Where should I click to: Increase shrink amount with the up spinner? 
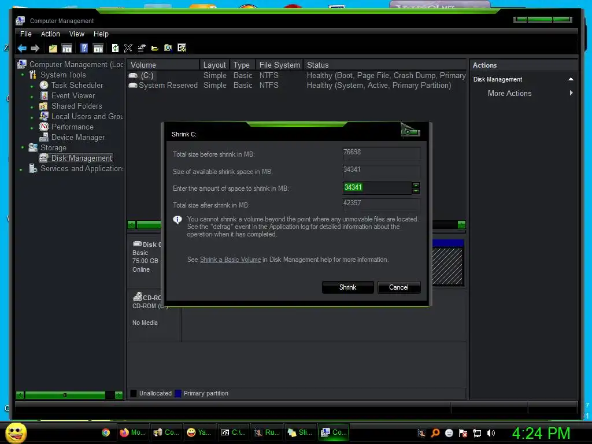point(416,185)
